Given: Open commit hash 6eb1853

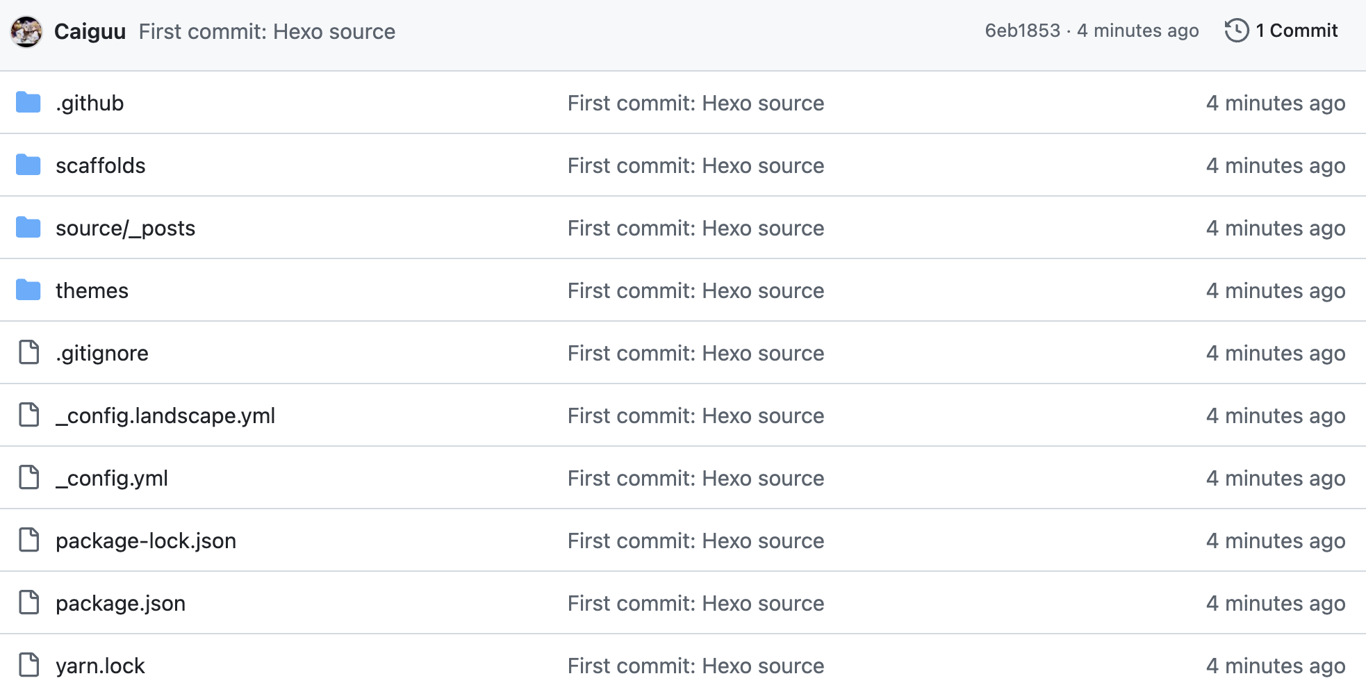Looking at the screenshot, I should (1022, 31).
